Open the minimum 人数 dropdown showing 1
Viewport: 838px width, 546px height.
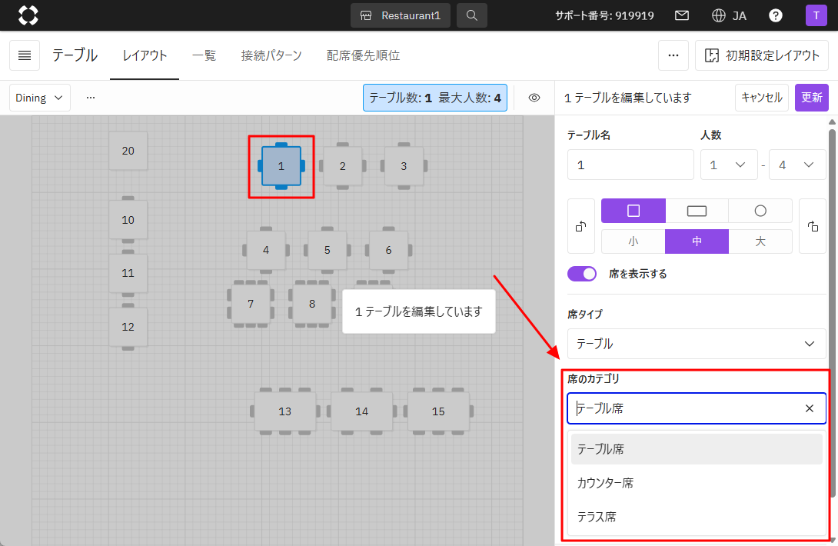click(729, 165)
